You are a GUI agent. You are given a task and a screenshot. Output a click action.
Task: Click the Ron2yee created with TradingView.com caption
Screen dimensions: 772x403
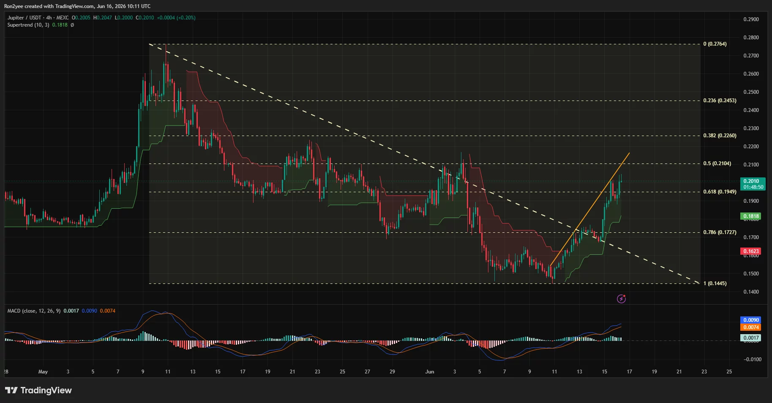[77, 6]
